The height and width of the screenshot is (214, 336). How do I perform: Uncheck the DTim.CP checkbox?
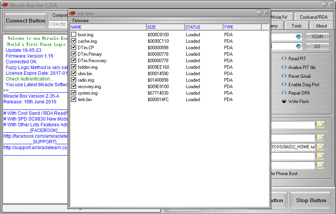[x=74, y=47]
